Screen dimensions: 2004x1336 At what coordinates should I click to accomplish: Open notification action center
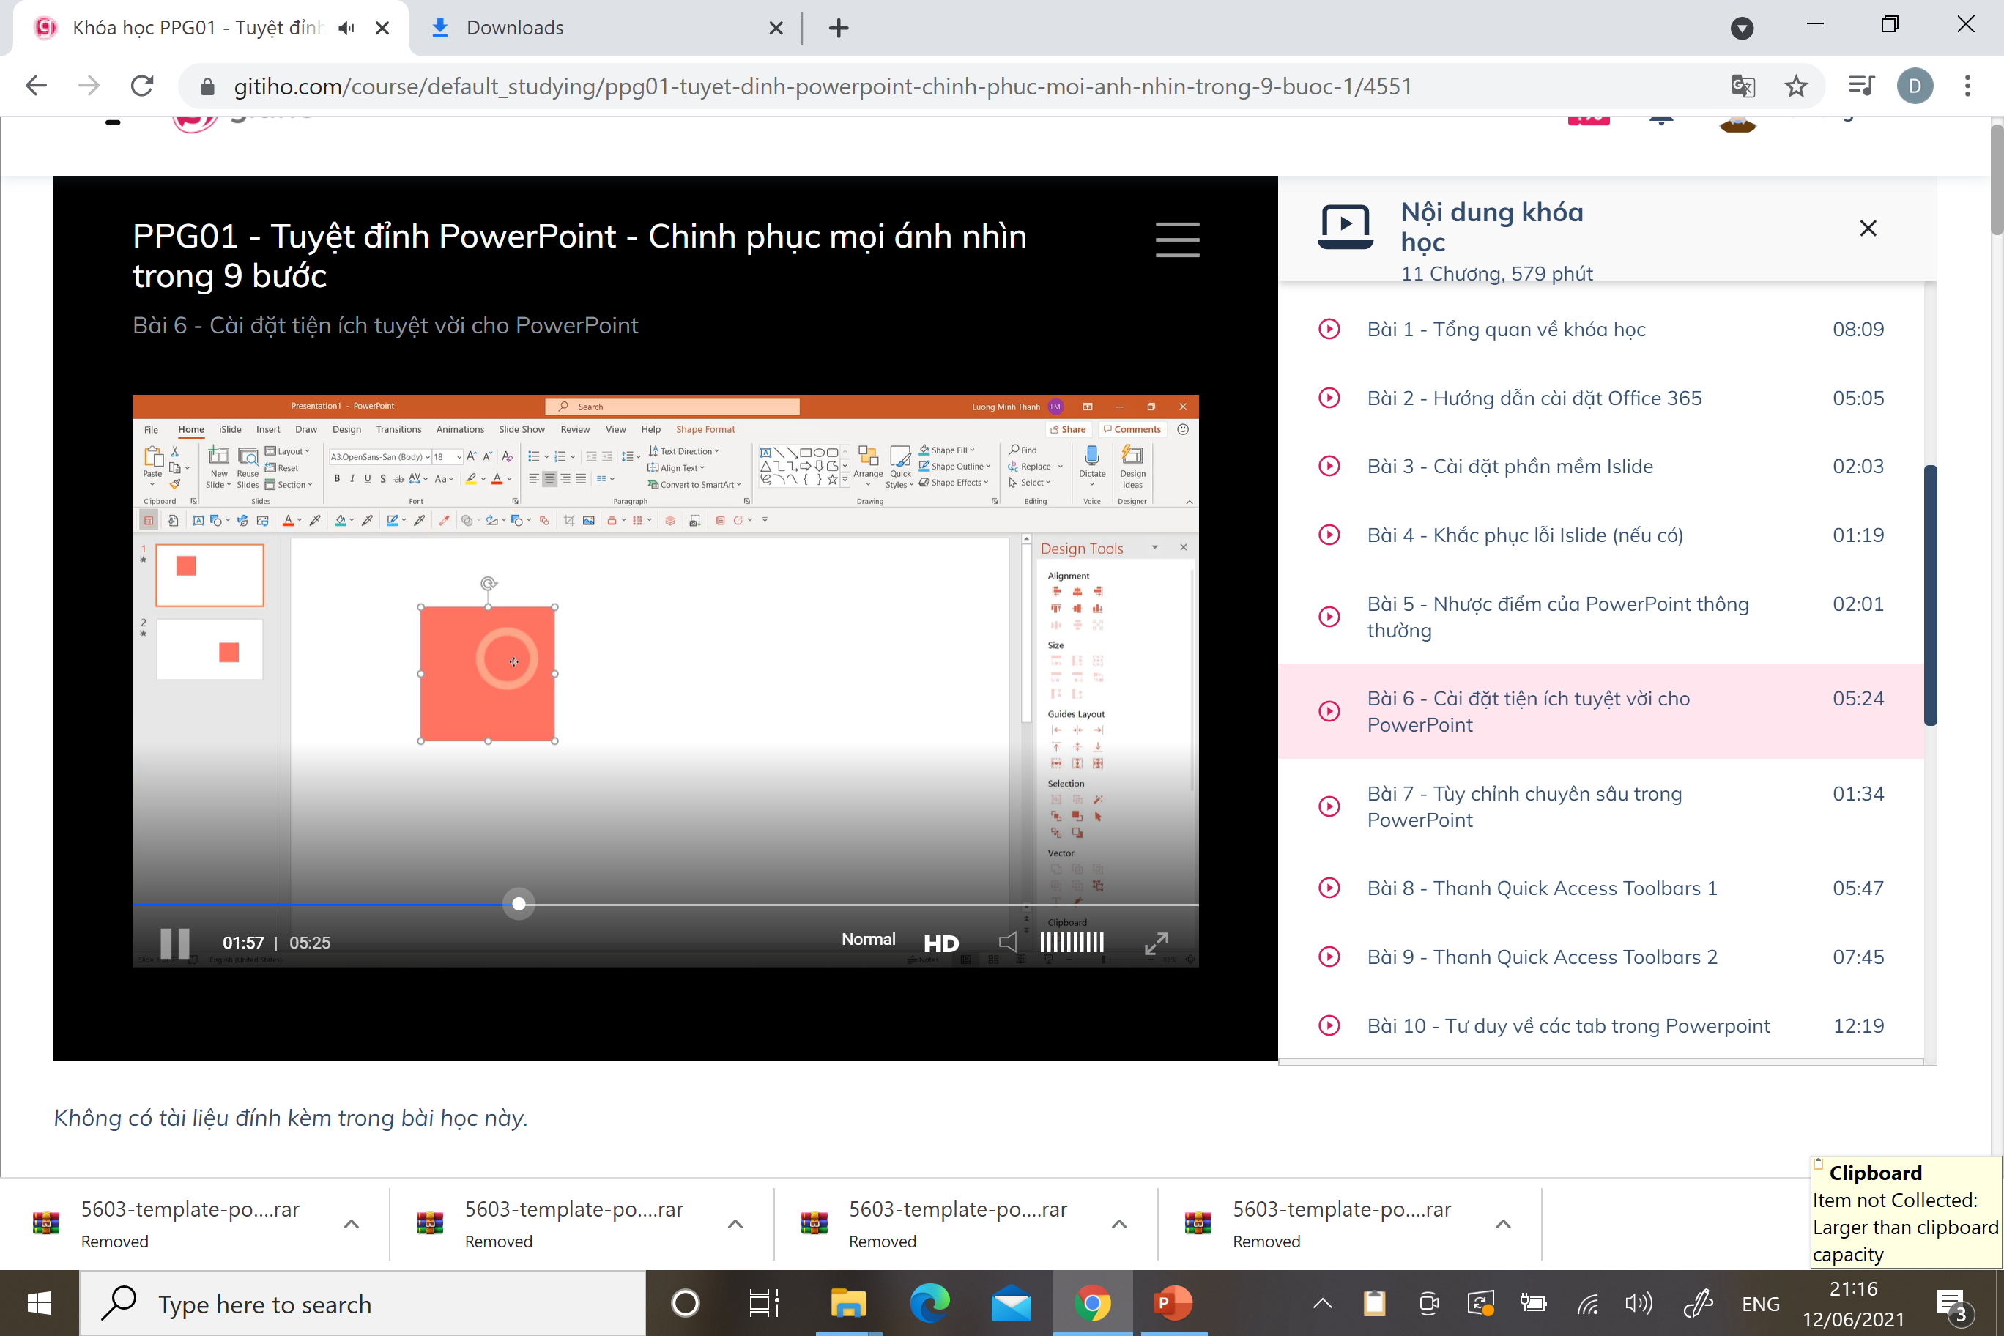click(1956, 1305)
